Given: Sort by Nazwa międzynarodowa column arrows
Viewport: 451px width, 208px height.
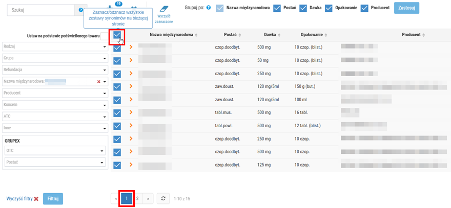Looking at the screenshot, I should click(x=196, y=35).
